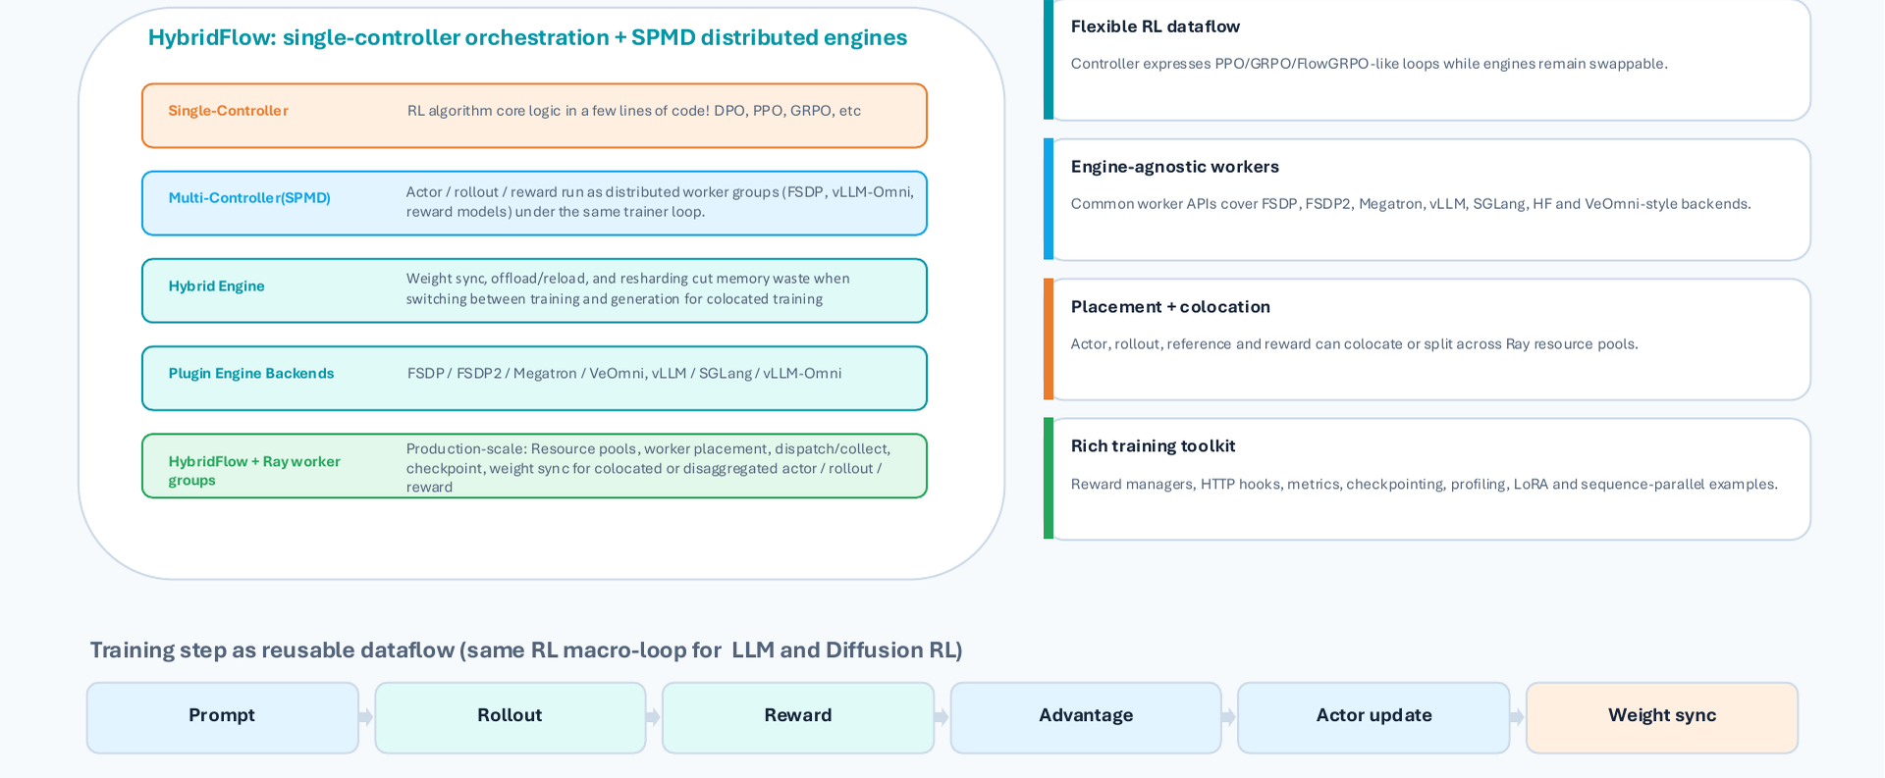
Task: Select the Rollout step box
Action: coord(511,718)
